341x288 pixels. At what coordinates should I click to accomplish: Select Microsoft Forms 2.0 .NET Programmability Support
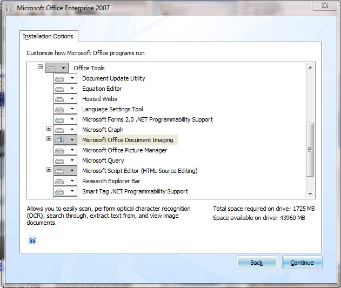click(148, 119)
